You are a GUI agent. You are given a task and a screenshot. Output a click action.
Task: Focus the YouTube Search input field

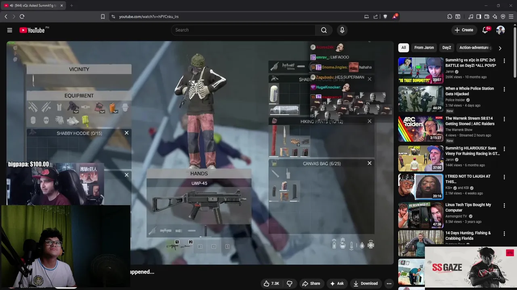(244, 30)
